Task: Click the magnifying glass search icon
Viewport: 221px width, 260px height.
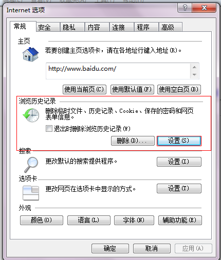Action: [31, 165]
